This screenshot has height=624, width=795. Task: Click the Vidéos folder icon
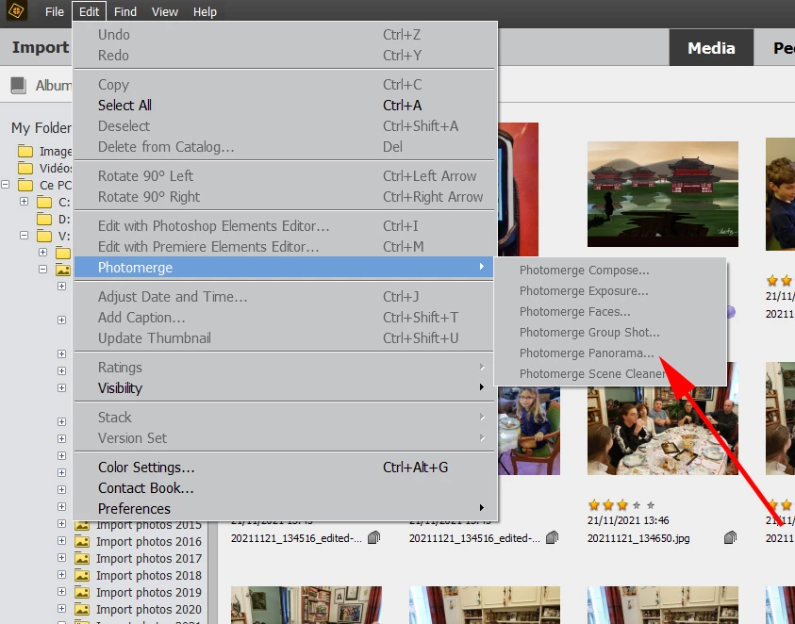coord(25,168)
